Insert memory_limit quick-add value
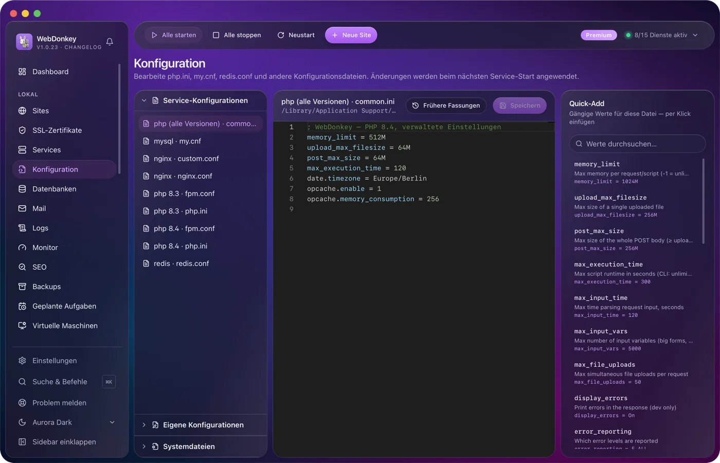720x463 pixels. point(634,172)
